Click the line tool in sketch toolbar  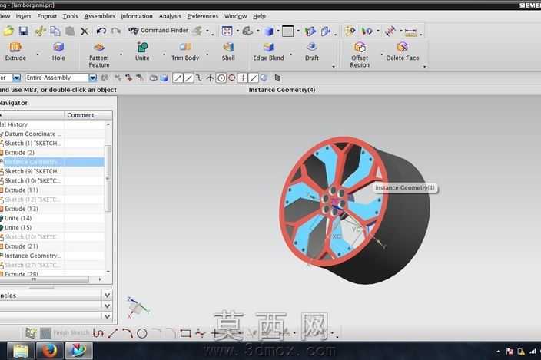point(113,333)
